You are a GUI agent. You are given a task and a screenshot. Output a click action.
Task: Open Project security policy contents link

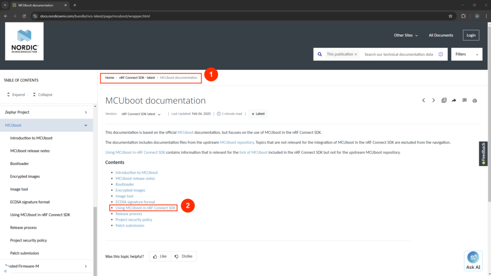tap(134, 220)
